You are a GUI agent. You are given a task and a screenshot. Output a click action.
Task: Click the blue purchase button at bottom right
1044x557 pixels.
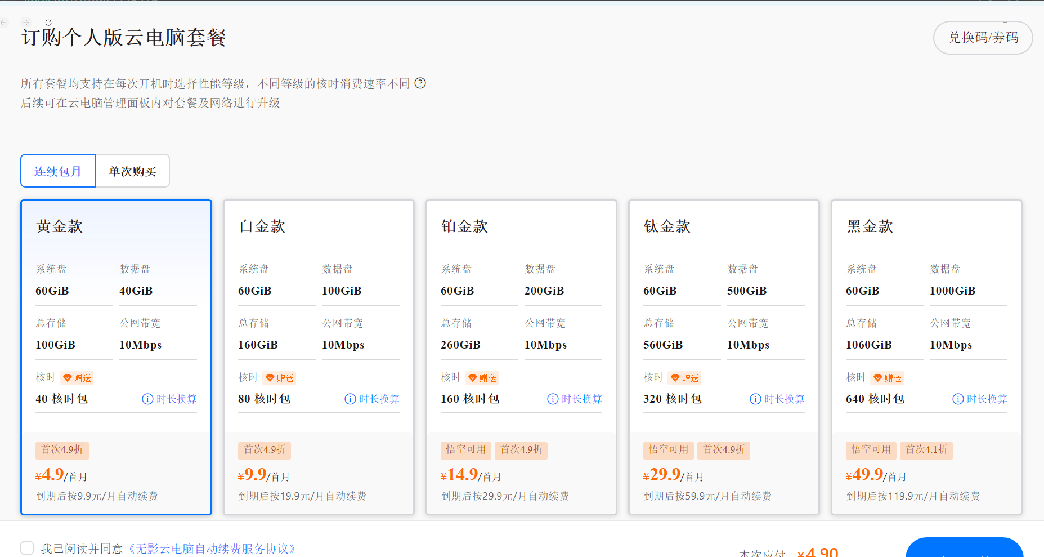click(x=964, y=547)
